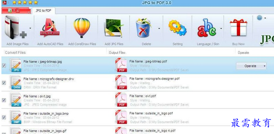This screenshot has height=134, width=274.
Task: Click the Language / Skin abc icon
Action: pos(207,28)
